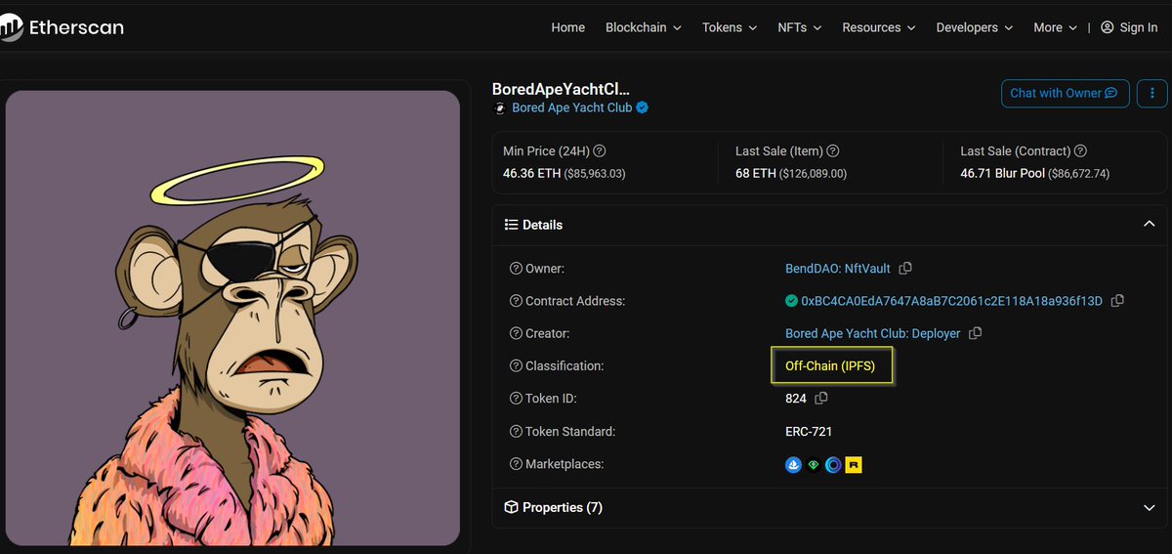
Task: Click the blue verified badge icon
Action: (x=643, y=107)
